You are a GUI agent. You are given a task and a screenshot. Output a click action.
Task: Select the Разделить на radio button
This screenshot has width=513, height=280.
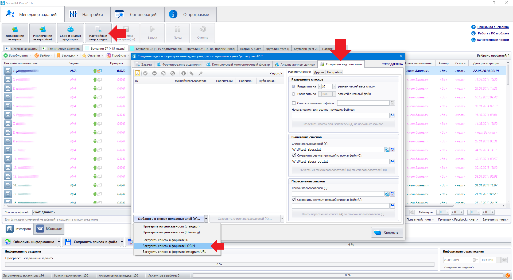[x=294, y=87]
